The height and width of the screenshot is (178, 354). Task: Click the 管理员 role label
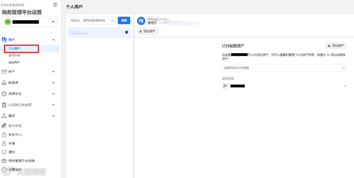pos(152,23)
